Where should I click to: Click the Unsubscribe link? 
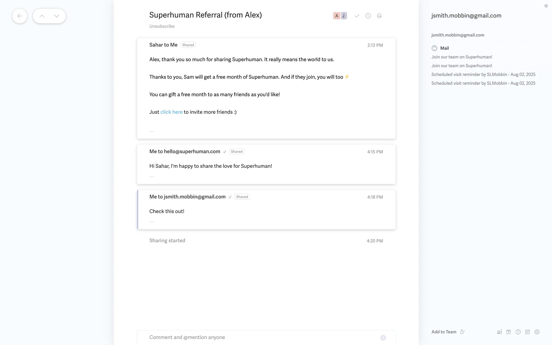pos(162,26)
